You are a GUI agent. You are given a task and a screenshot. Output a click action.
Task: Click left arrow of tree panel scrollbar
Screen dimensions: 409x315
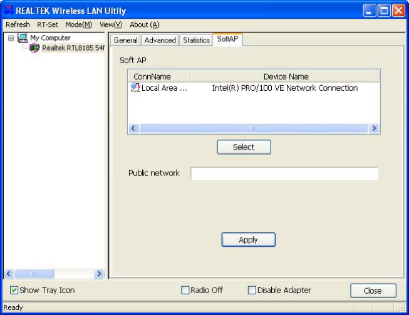pyautogui.click(x=9, y=274)
